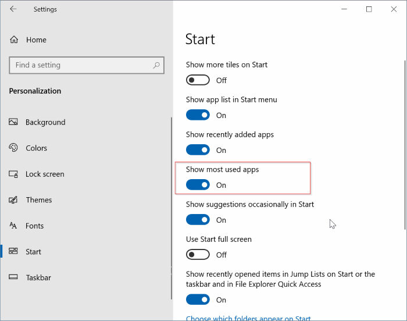Maximize the Settings window
This screenshot has width=407, height=321.
pyautogui.click(x=369, y=9)
